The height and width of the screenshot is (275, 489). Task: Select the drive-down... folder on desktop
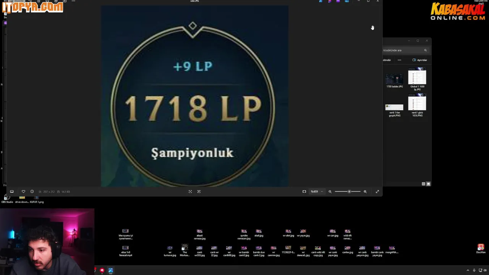22,199
